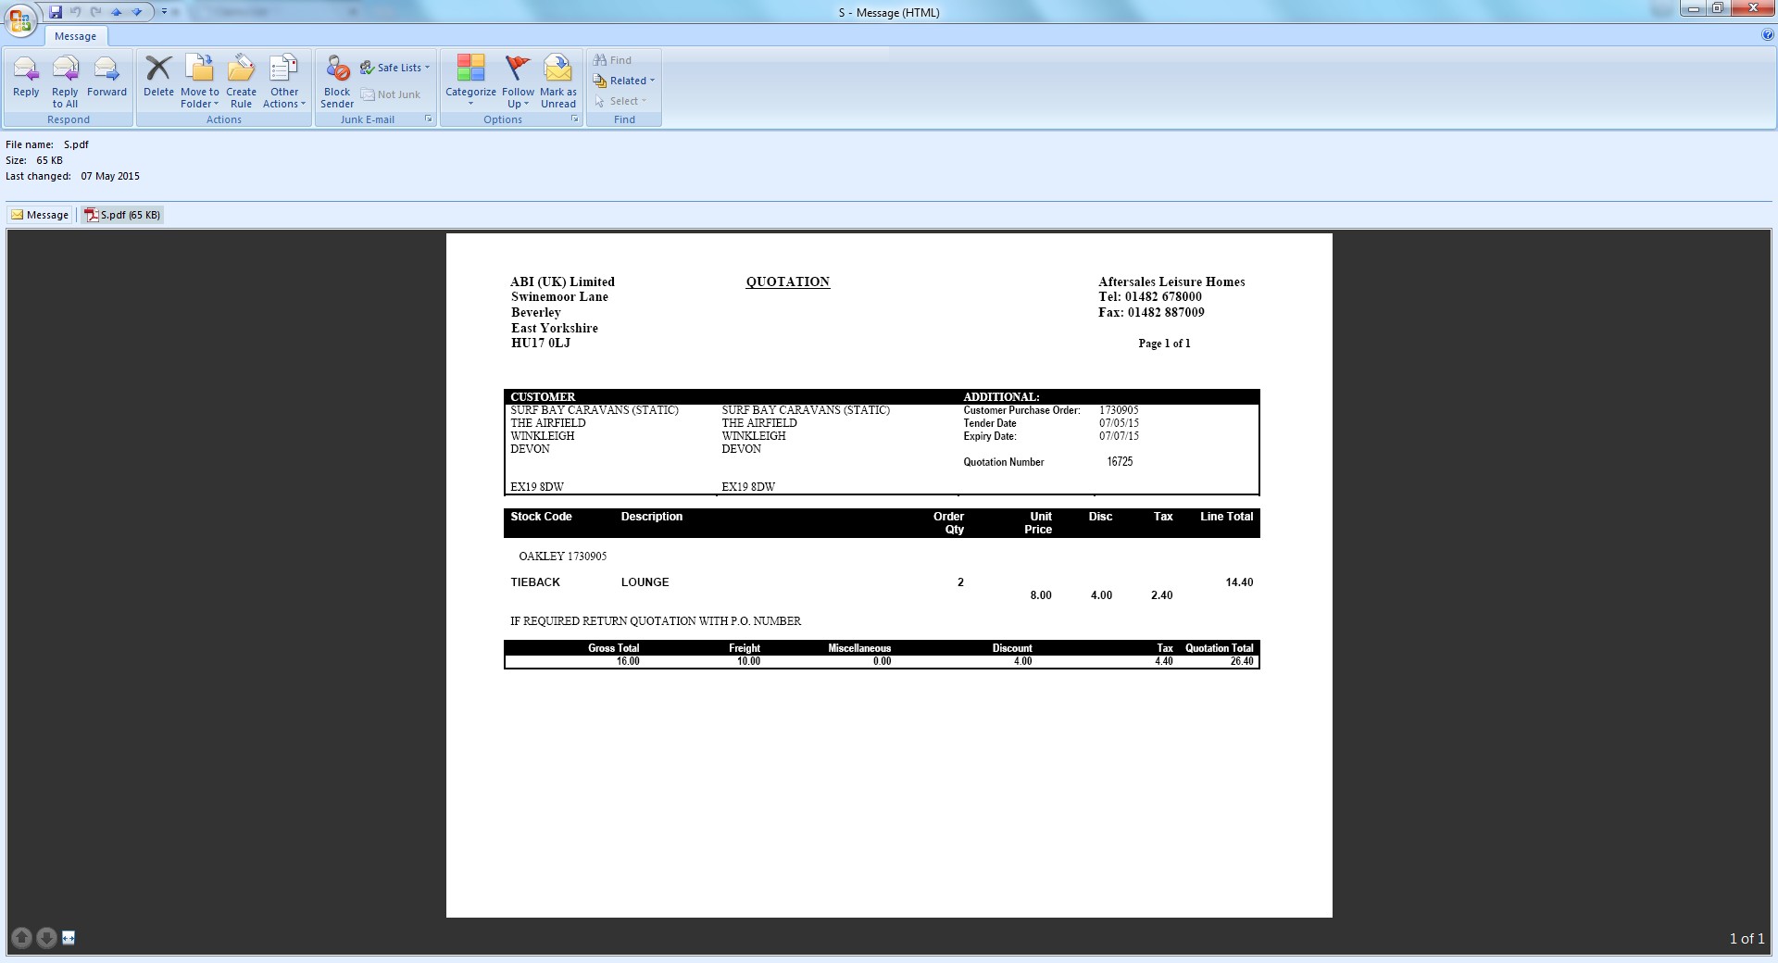Screen dimensions: 1778x963
Task: Redo with the quick access toolbar arrow
Action: (x=96, y=12)
